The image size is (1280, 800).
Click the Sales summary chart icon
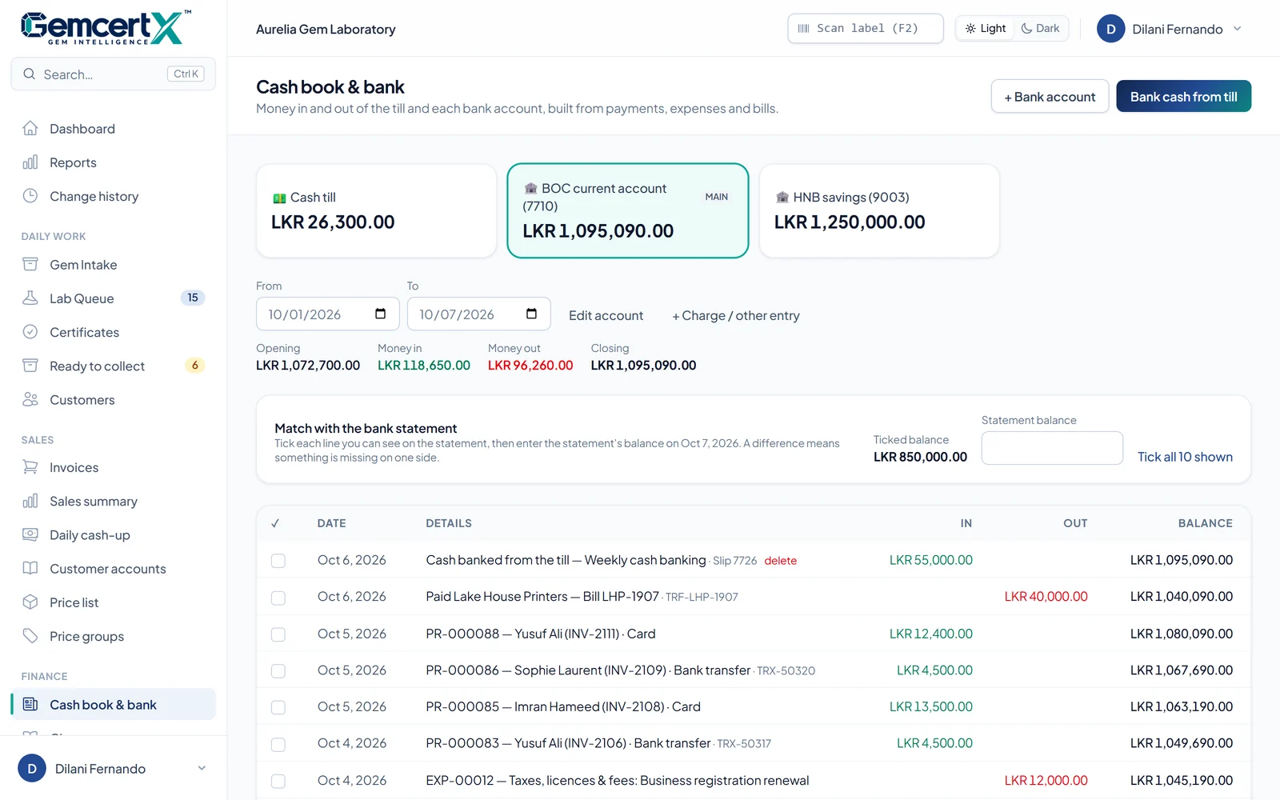point(30,501)
